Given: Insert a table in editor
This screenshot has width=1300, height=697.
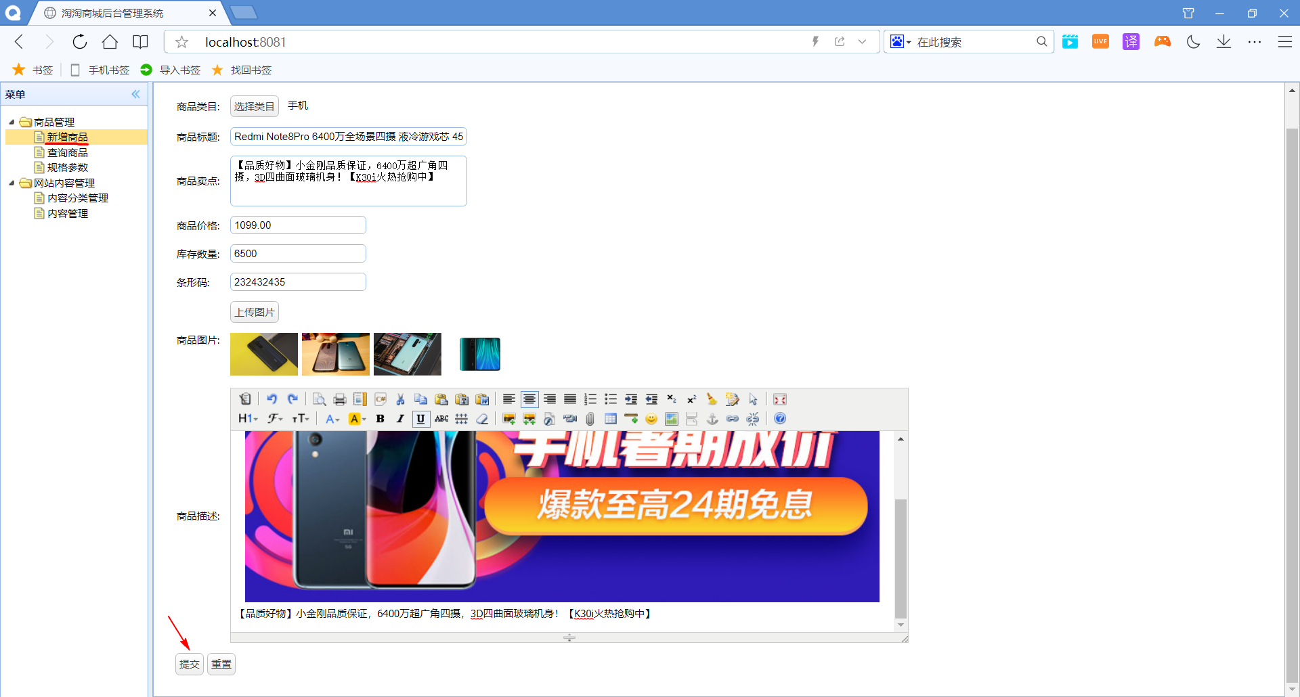Looking at the screenshot, I should pos(610,419).
